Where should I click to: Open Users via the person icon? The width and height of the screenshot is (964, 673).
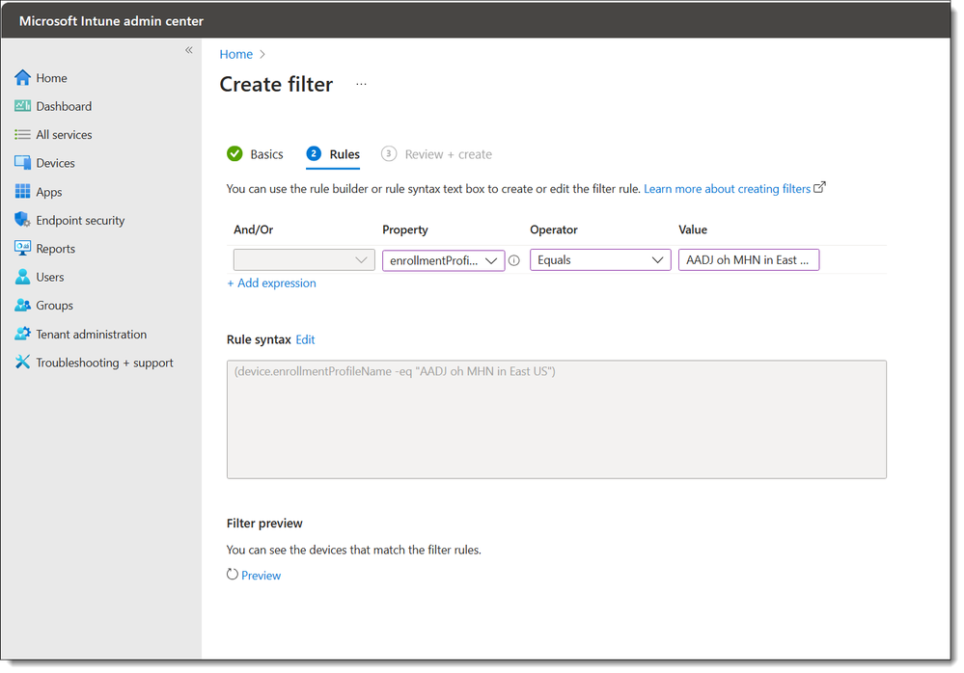point(23,277)
